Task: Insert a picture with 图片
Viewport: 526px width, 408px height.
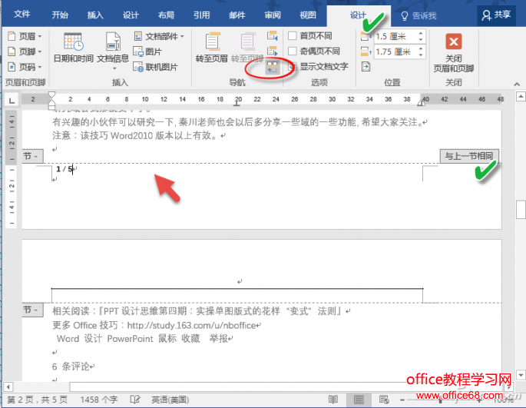Action: coord(147,51)
